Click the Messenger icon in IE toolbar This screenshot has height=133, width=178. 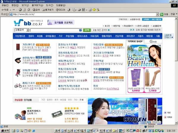[98, 10]
